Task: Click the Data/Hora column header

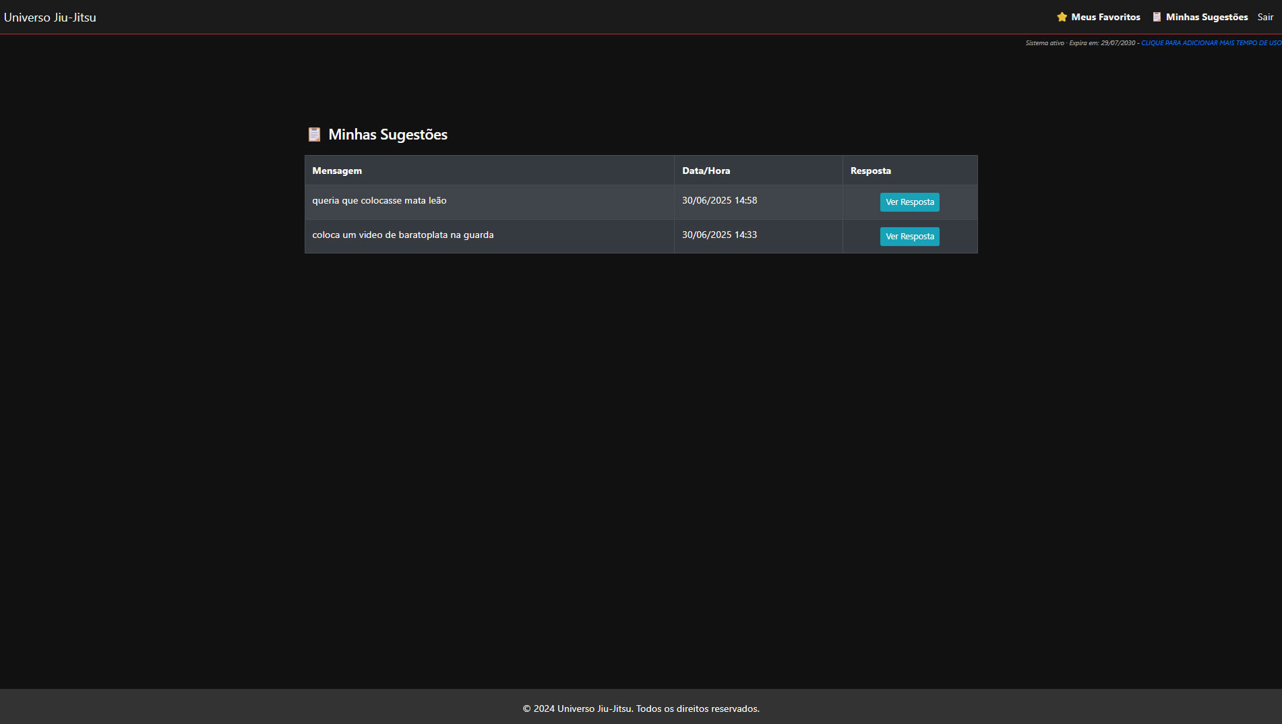Action: pyautogui.click(x=706, y=171)
